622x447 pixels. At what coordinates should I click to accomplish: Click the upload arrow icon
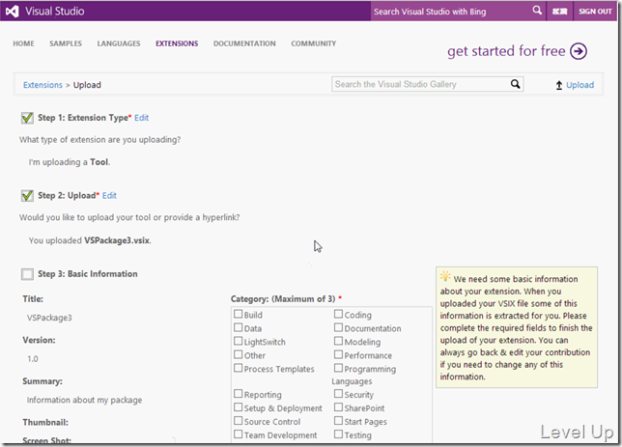click(x=559, y=85)
